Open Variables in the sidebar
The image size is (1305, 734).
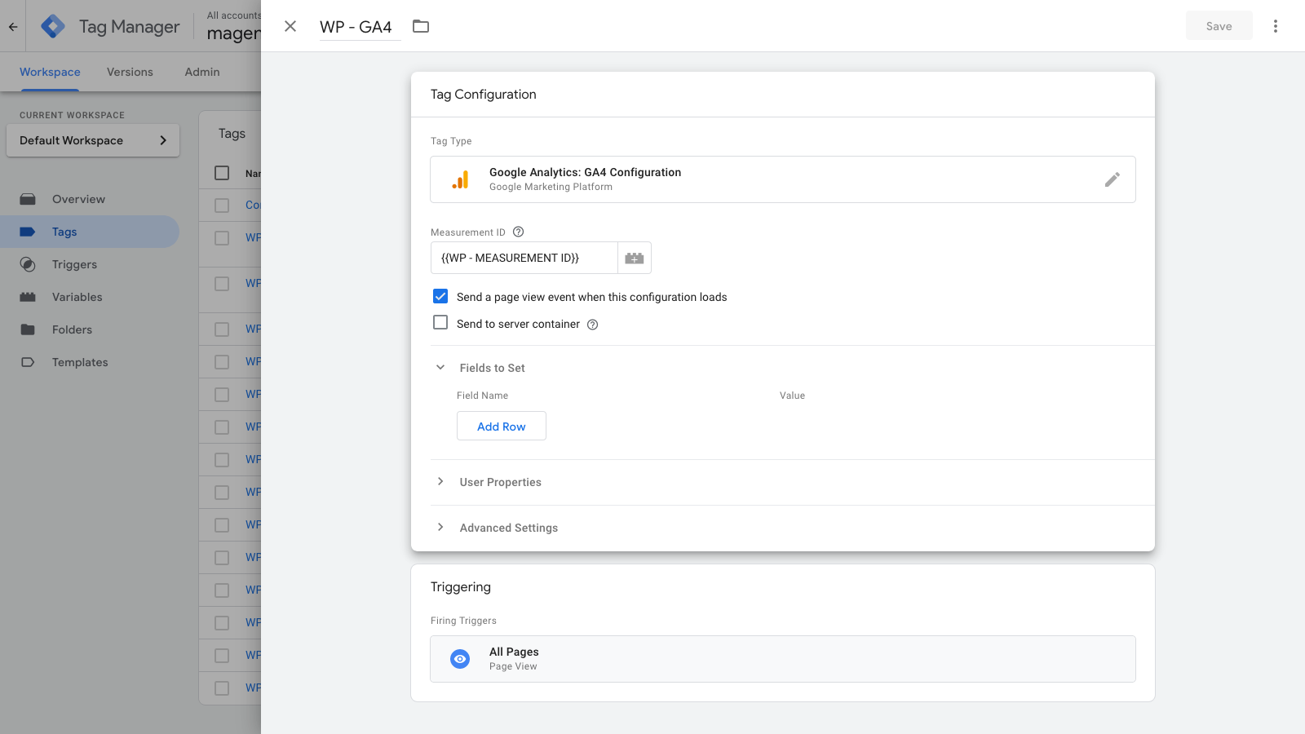coord(90,297)
